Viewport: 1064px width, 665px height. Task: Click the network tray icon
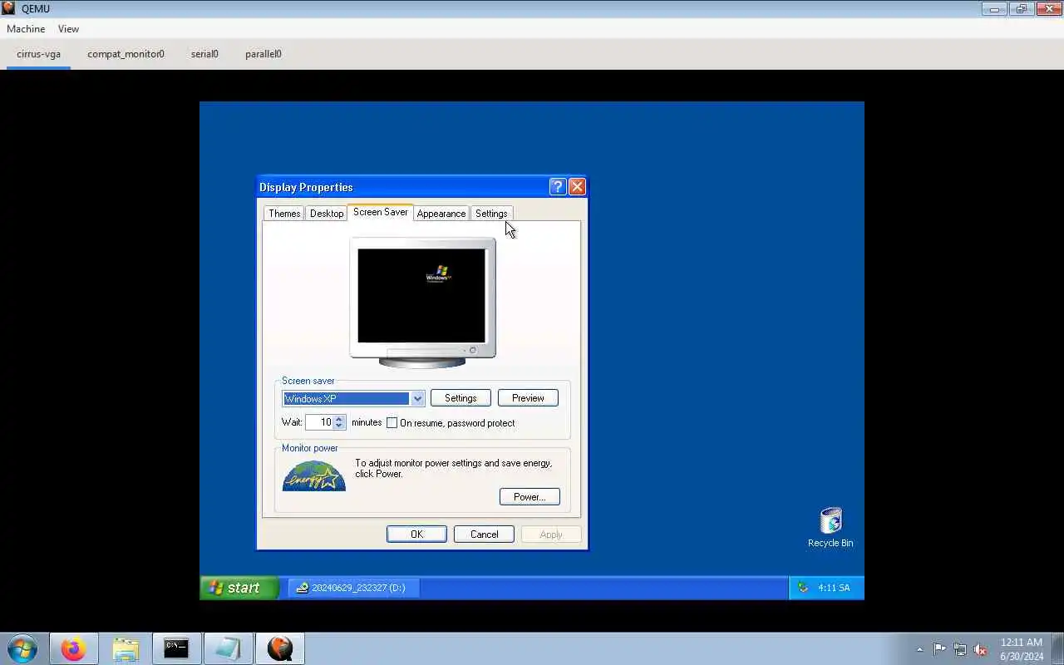(960, 649)
